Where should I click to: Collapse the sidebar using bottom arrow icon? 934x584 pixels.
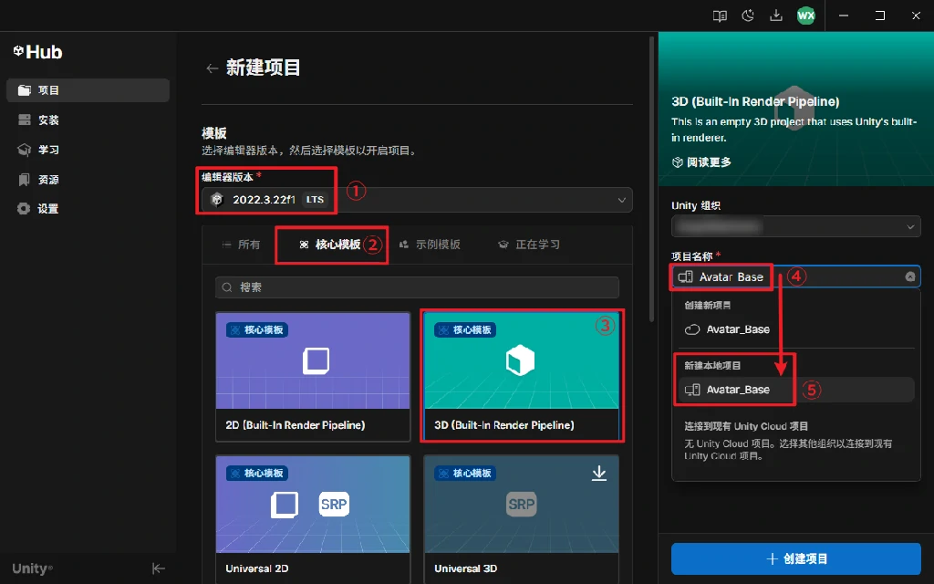click(x=158, y=568)
